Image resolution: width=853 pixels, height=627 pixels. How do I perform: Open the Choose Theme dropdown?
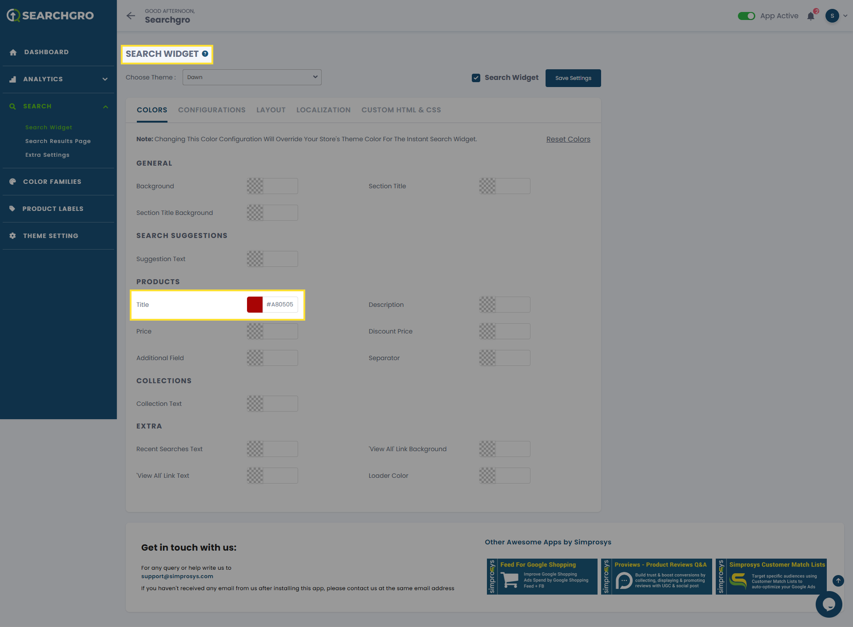pyautogui.click(x=252, y=77)
